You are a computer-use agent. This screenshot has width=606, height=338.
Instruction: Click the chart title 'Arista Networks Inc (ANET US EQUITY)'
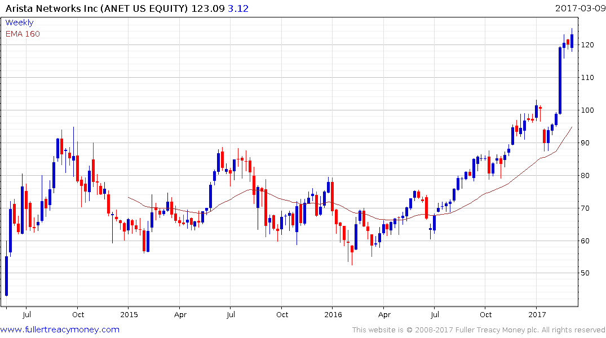pos(96,8)
